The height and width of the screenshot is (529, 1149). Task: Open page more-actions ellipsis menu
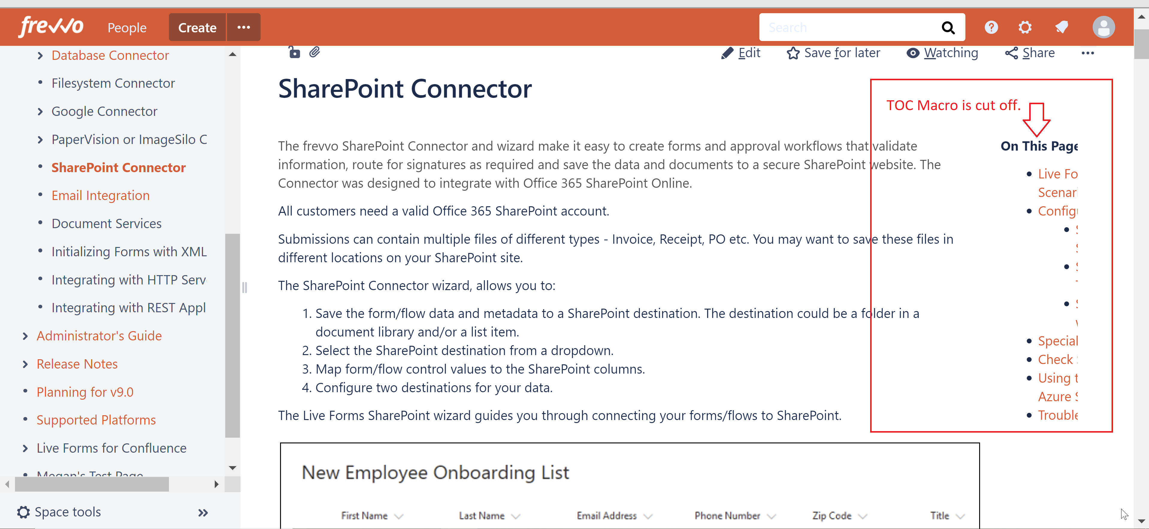[x=1087, y=53]
